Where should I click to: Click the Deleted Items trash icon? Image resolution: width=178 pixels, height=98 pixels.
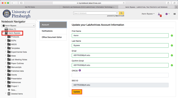click(9, 94)
